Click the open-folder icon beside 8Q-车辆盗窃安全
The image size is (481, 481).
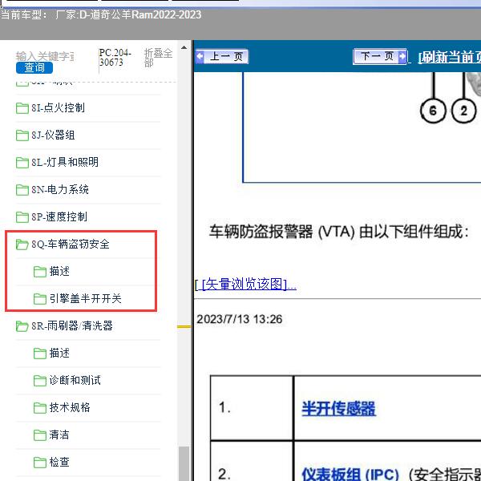tap(22, 245)
